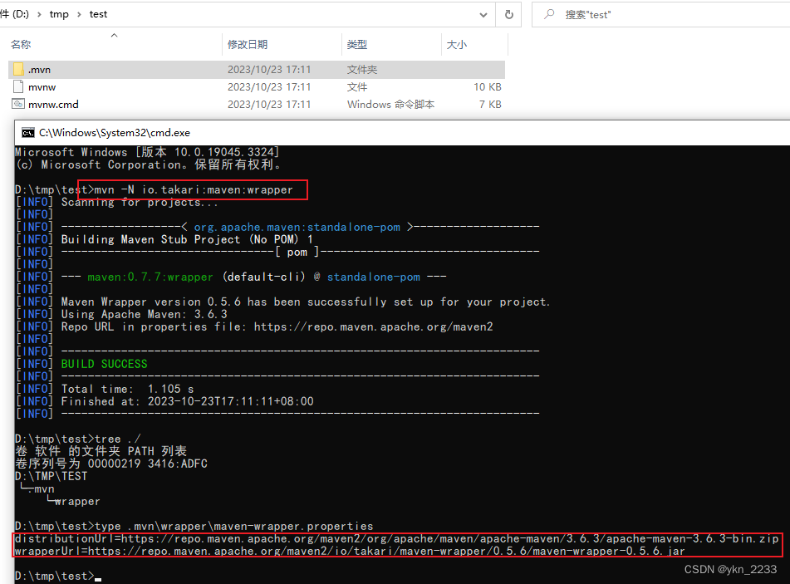Open the breadcrumb chevron after test

point(116,14)
